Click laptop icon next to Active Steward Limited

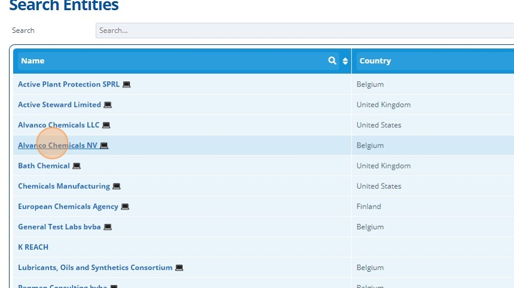click(108, 105)
